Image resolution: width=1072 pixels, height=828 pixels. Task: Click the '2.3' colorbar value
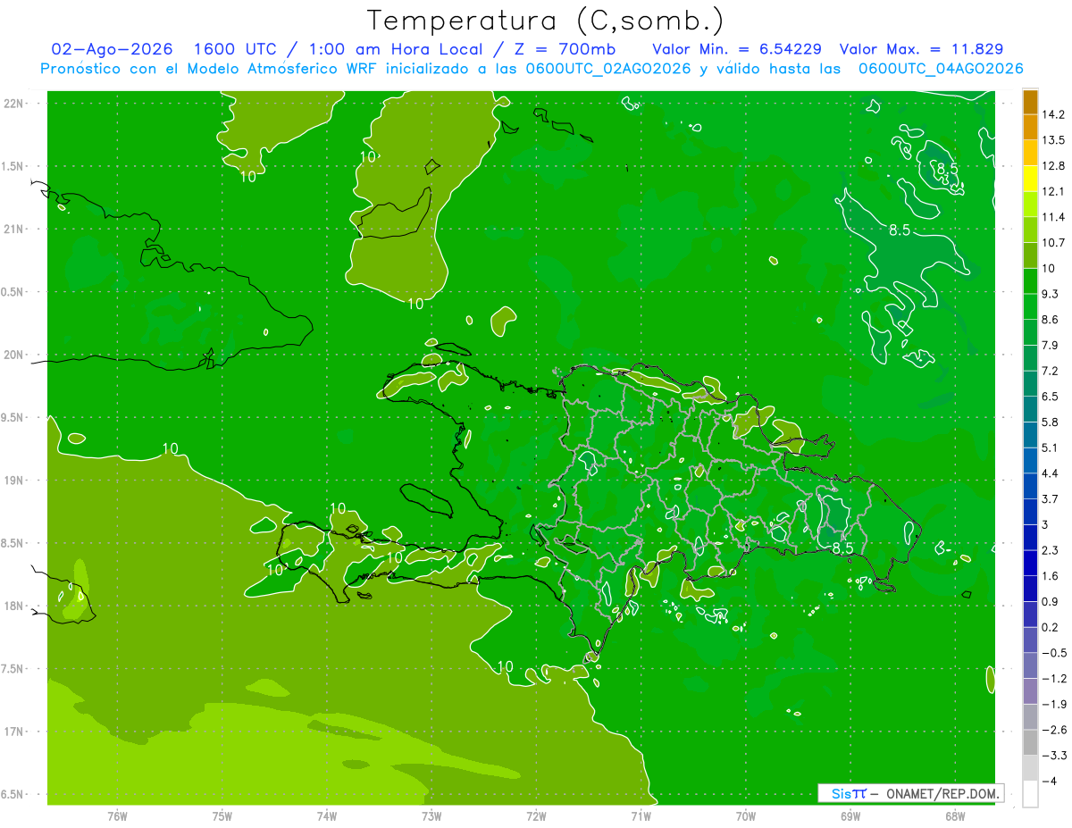point(1051,550)
